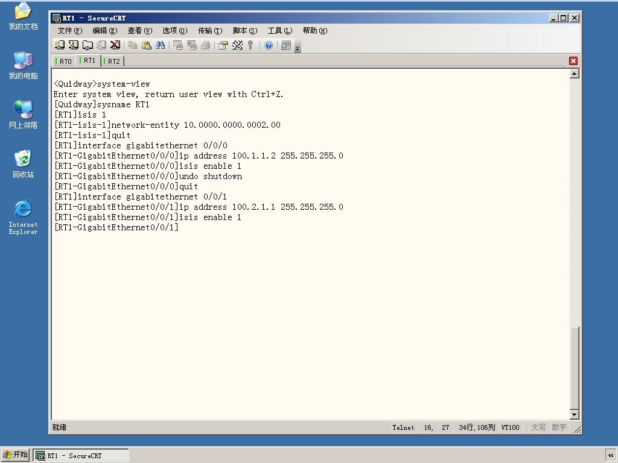The height and width of the screenshot is (463, 618).
Task: Click the 就绪 status bar text
Action: click(x=60, y=427)
